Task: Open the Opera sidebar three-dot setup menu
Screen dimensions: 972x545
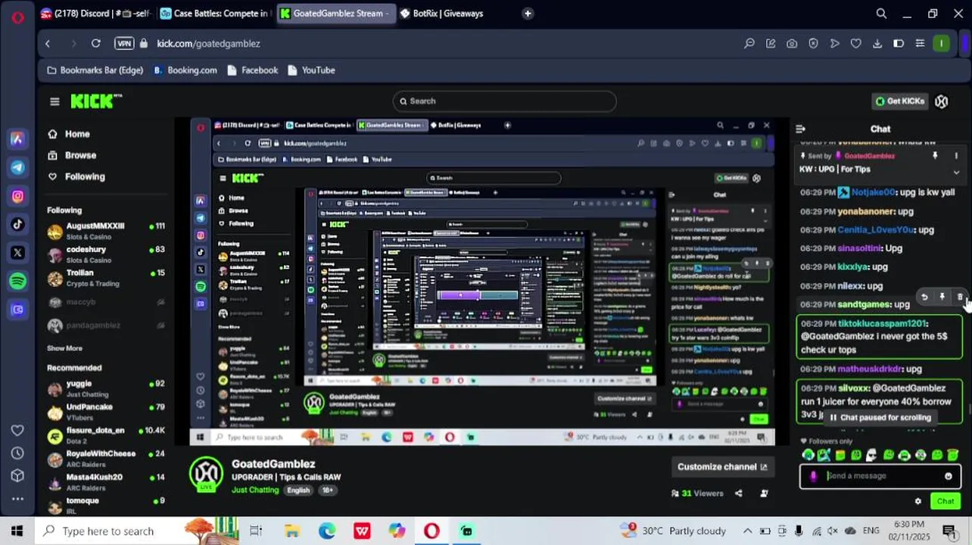Action: (17, 499)
